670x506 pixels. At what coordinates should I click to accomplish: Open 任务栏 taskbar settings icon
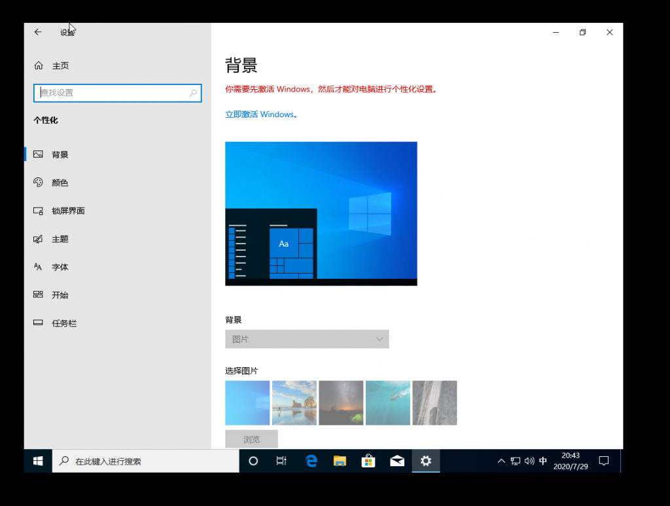pos(38,323)
